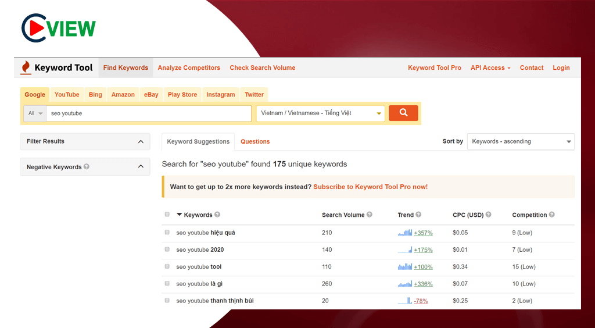Open trend chart for seo youtube 2020
Image resolution: width=595 pixels, height=328 pixels.
point(405,250)
